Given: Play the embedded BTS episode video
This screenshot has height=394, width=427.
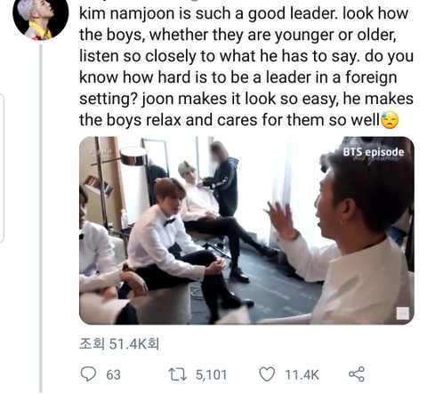Looking at the screenshot, I should (246, 230).
